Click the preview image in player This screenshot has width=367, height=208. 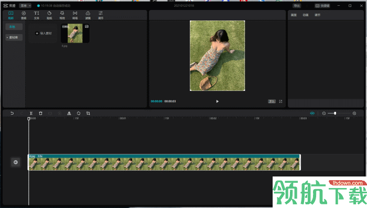click(217, 56)
